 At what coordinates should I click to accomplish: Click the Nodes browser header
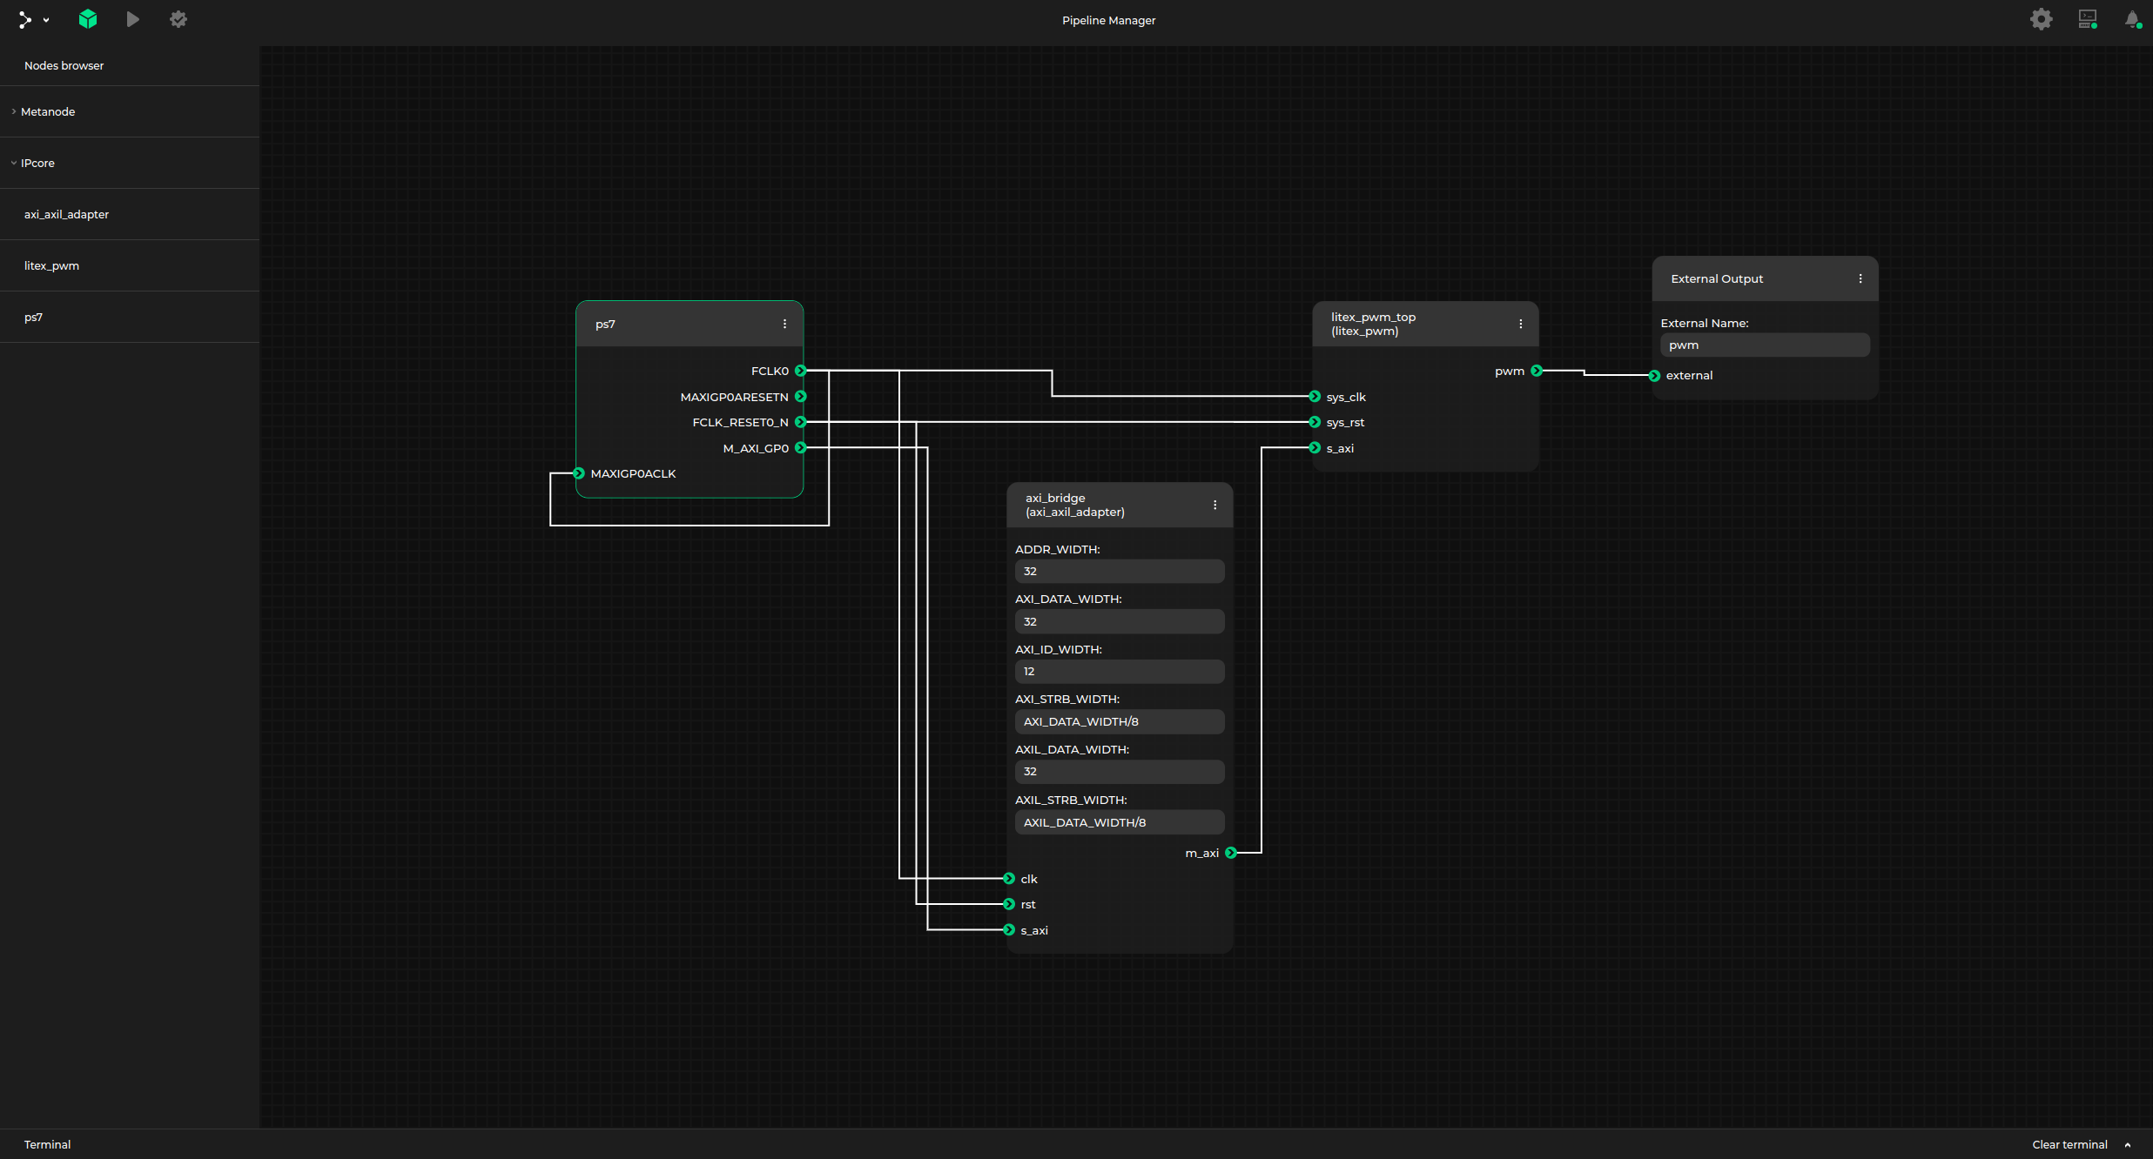click(64, 65)
